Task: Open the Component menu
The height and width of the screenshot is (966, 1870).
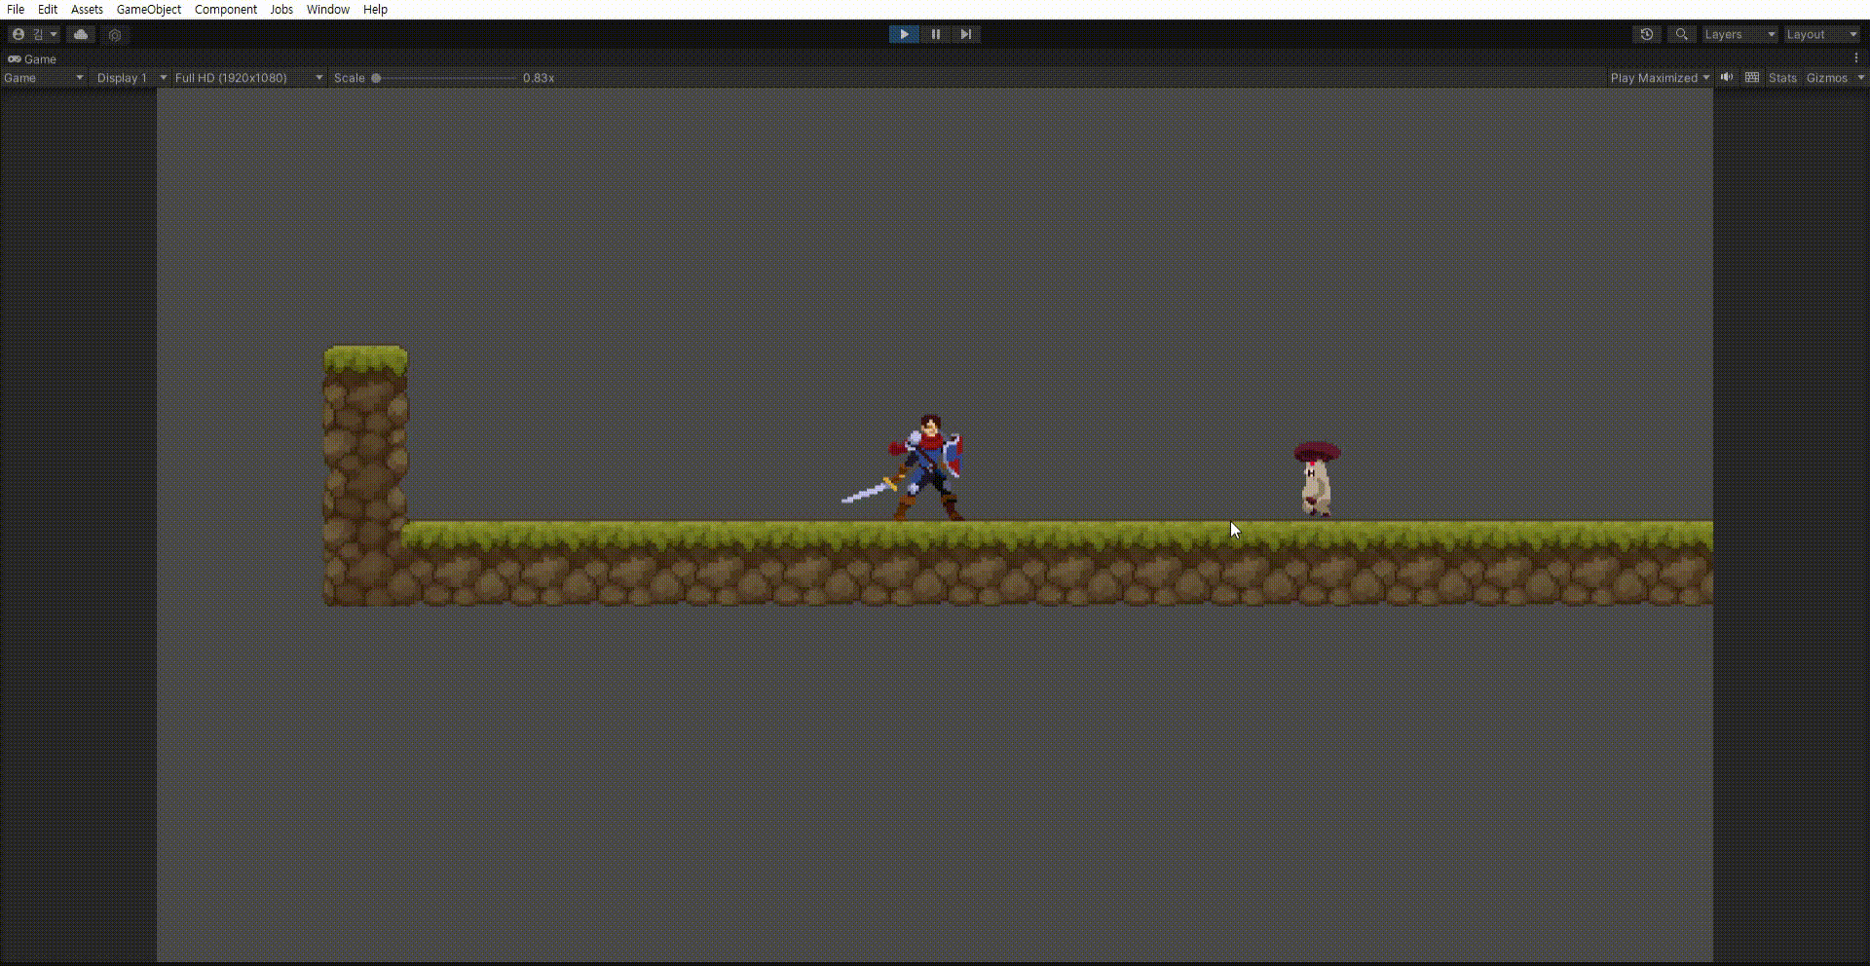Action: (226, 10)
